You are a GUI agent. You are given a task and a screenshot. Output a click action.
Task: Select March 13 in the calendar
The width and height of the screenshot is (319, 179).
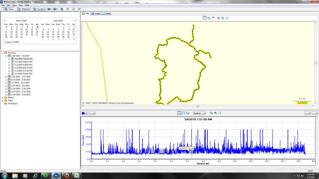(37, 29)
